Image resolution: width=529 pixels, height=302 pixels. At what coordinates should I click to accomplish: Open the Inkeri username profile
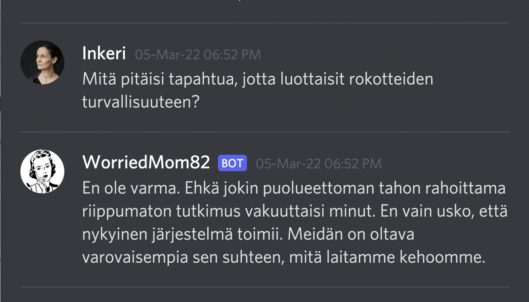coord(104,54)
